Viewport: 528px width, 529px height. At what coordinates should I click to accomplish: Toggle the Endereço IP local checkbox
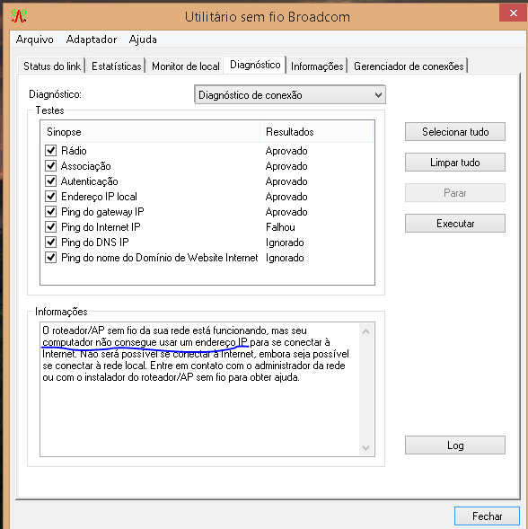point(50,197)
